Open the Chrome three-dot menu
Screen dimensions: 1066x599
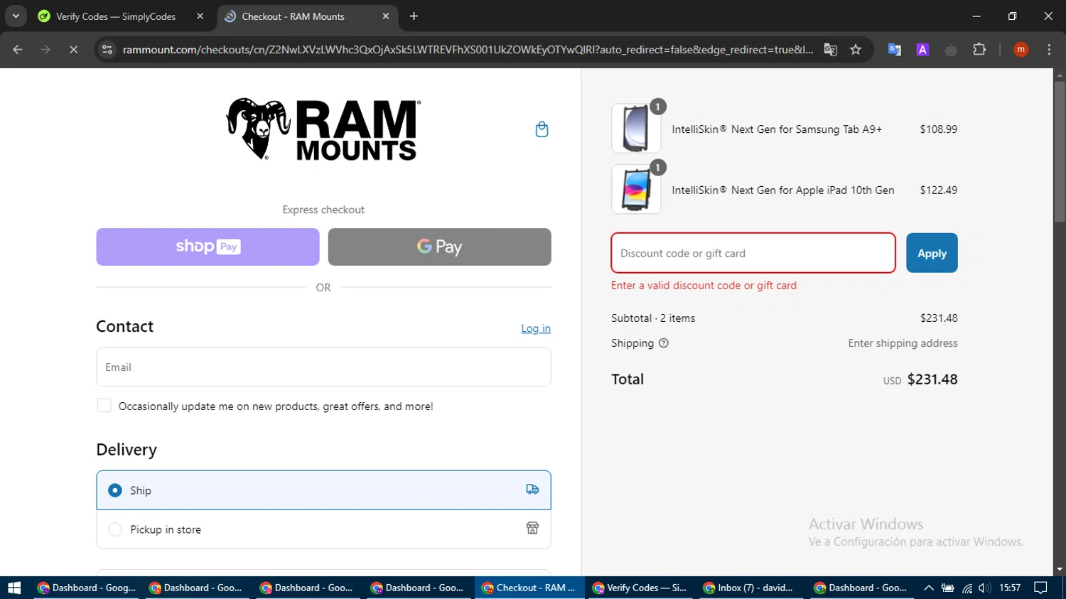tap(1049, 50)
